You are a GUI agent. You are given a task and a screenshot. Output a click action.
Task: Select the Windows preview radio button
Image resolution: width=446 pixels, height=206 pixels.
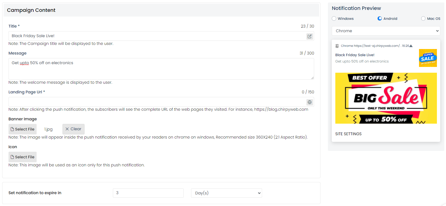coord(334,18)
